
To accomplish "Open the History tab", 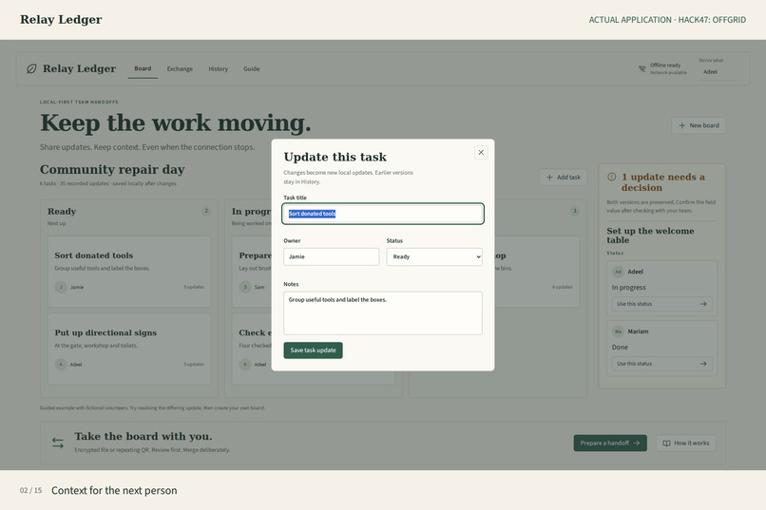I will (x=218, y=68).
